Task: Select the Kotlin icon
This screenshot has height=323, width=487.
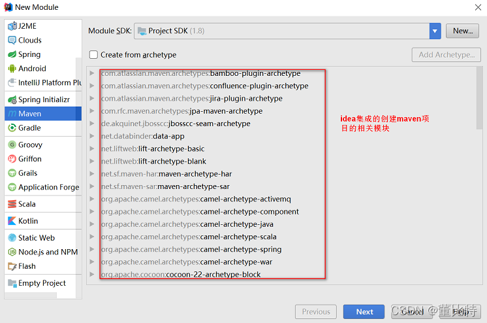Action: click(12, 221)
